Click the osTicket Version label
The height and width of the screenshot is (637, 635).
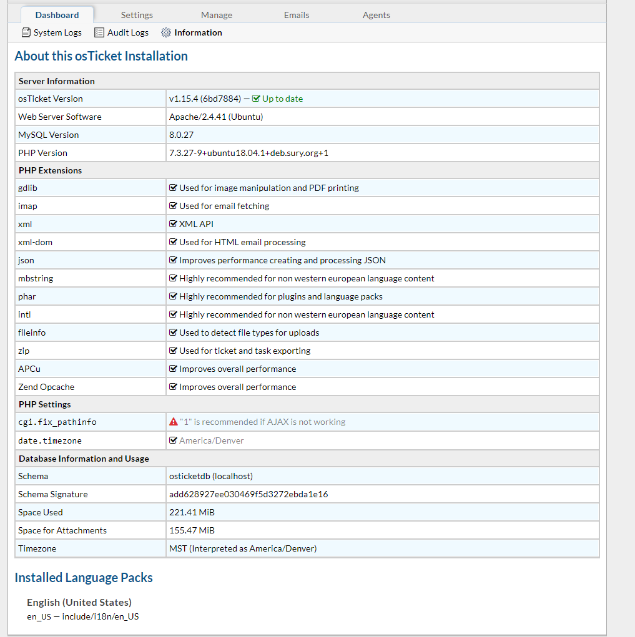51,99
